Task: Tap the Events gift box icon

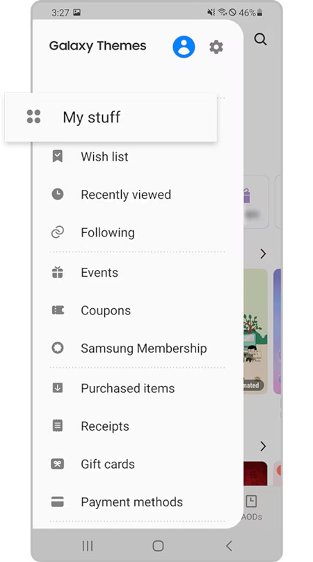Action: tap(57, 273)
